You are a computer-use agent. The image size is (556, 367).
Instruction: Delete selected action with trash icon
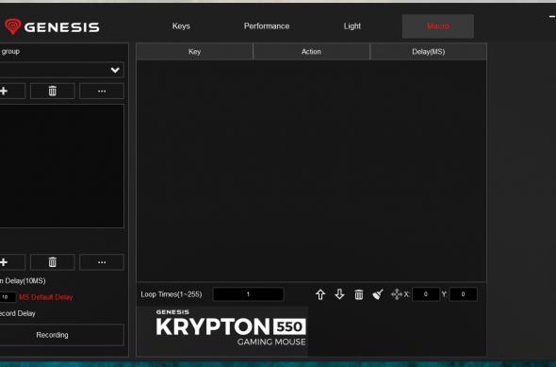[x=359, y=294]
